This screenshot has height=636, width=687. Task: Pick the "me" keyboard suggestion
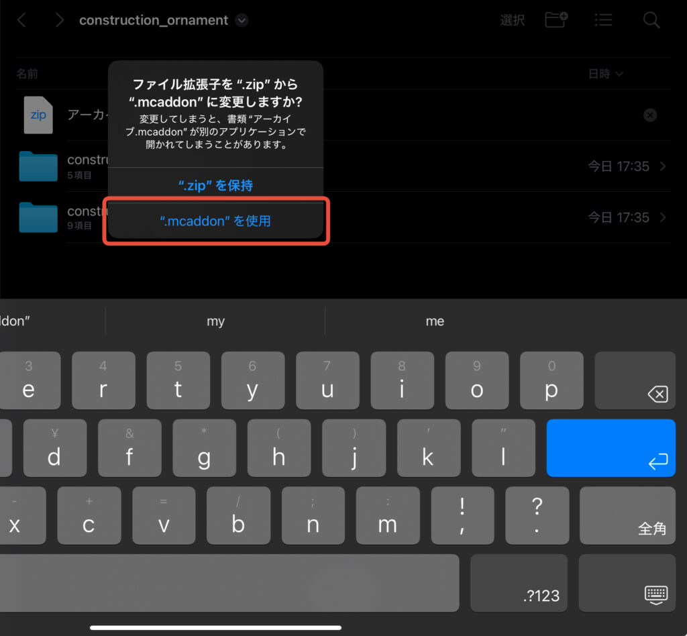435,321
